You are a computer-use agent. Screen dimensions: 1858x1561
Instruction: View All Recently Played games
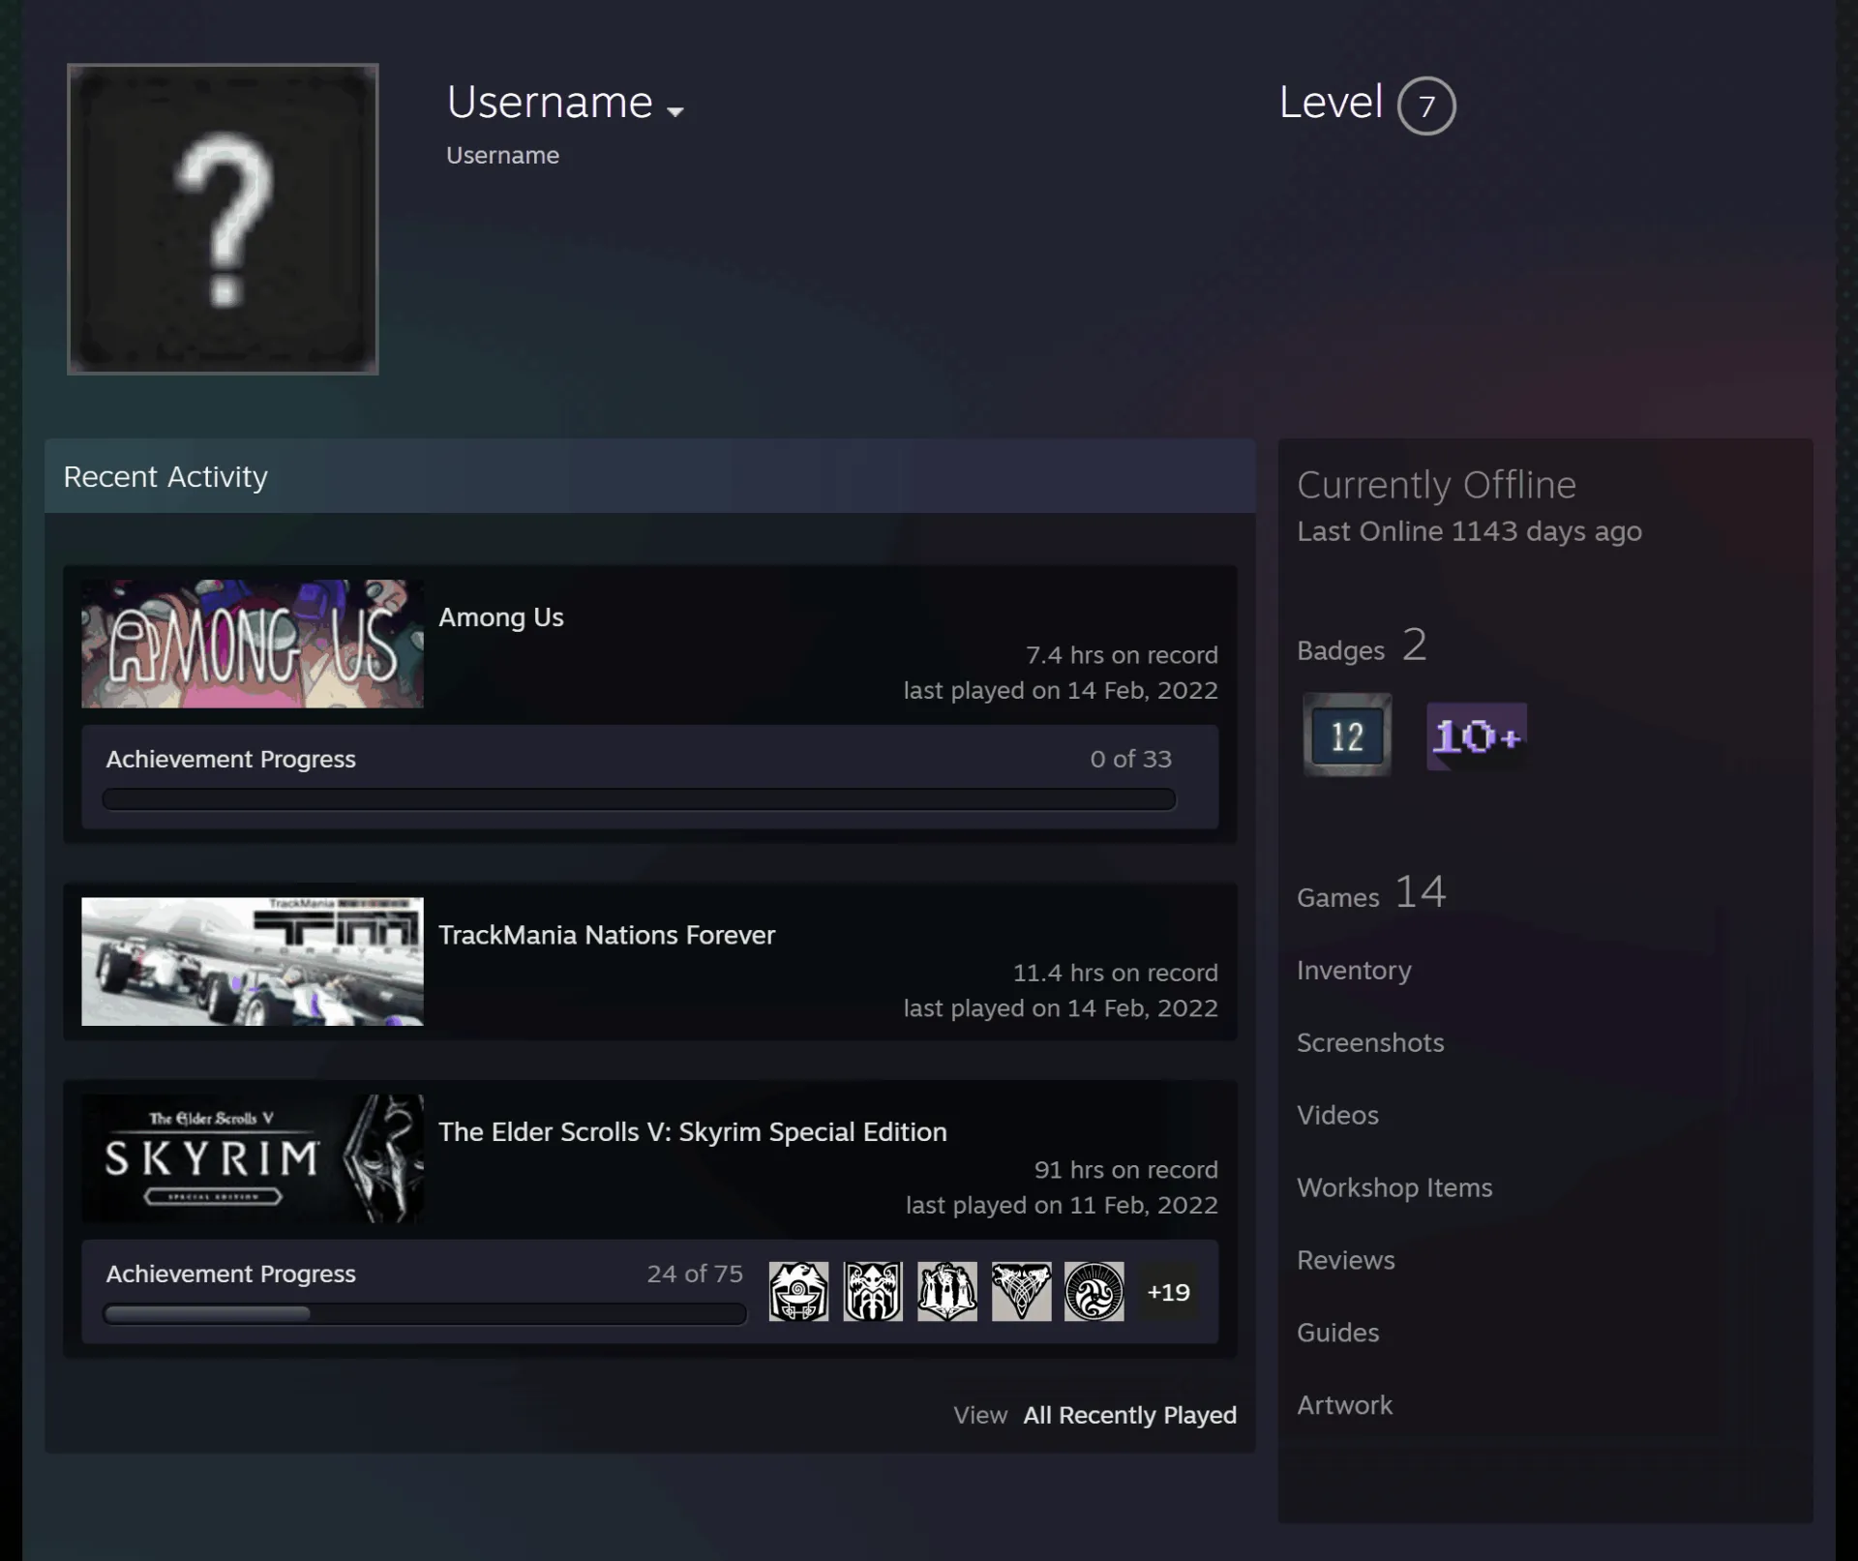[1130, 1415]
